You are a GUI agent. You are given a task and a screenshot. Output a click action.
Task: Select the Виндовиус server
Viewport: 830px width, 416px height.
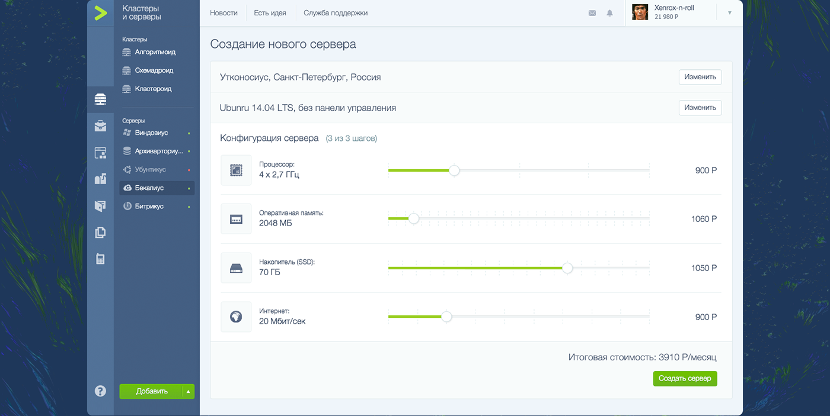[151, 133]
